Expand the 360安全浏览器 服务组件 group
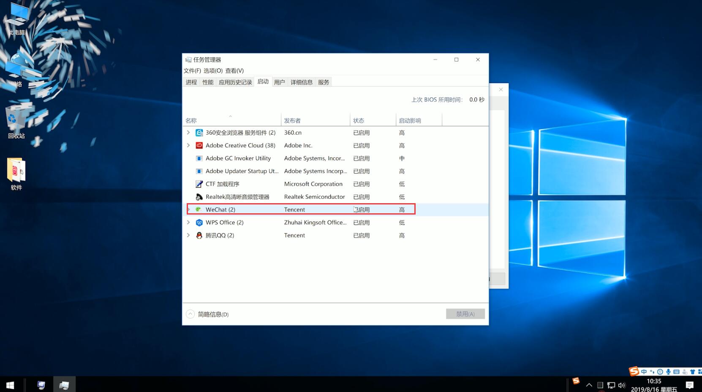 click(x=188, y=132)
